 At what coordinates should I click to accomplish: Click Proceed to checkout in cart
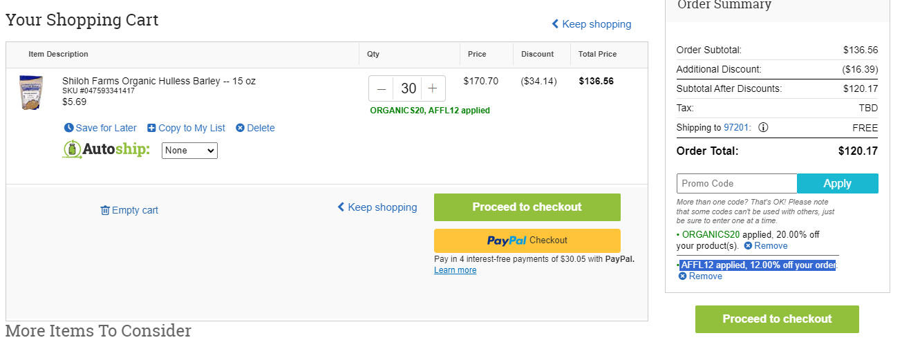pyautogui.click(x=527, y=207)
